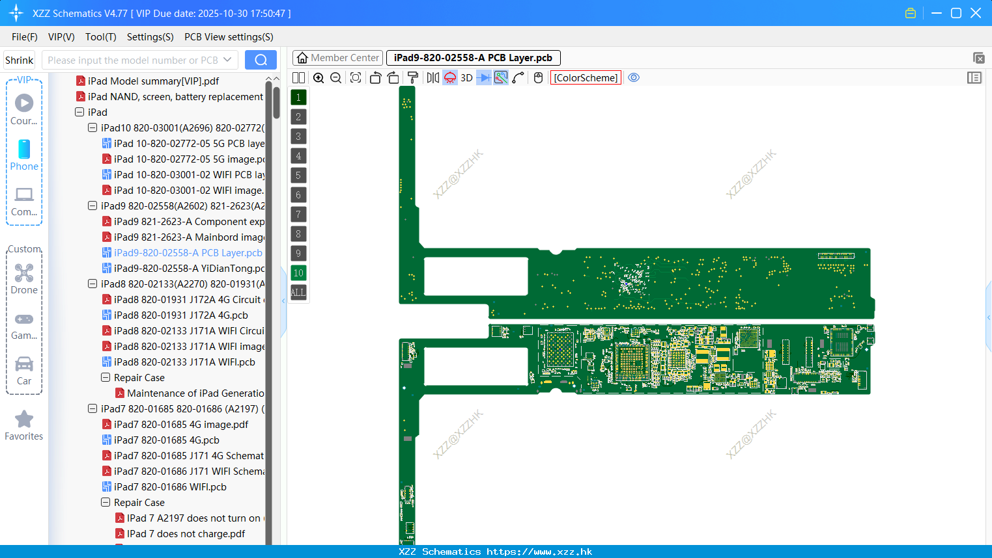Image resolution: width=992 pixels, height=558 pixels.
Task: Toggle the red lamp highlight icon
Action: click(x=450, y=77)
